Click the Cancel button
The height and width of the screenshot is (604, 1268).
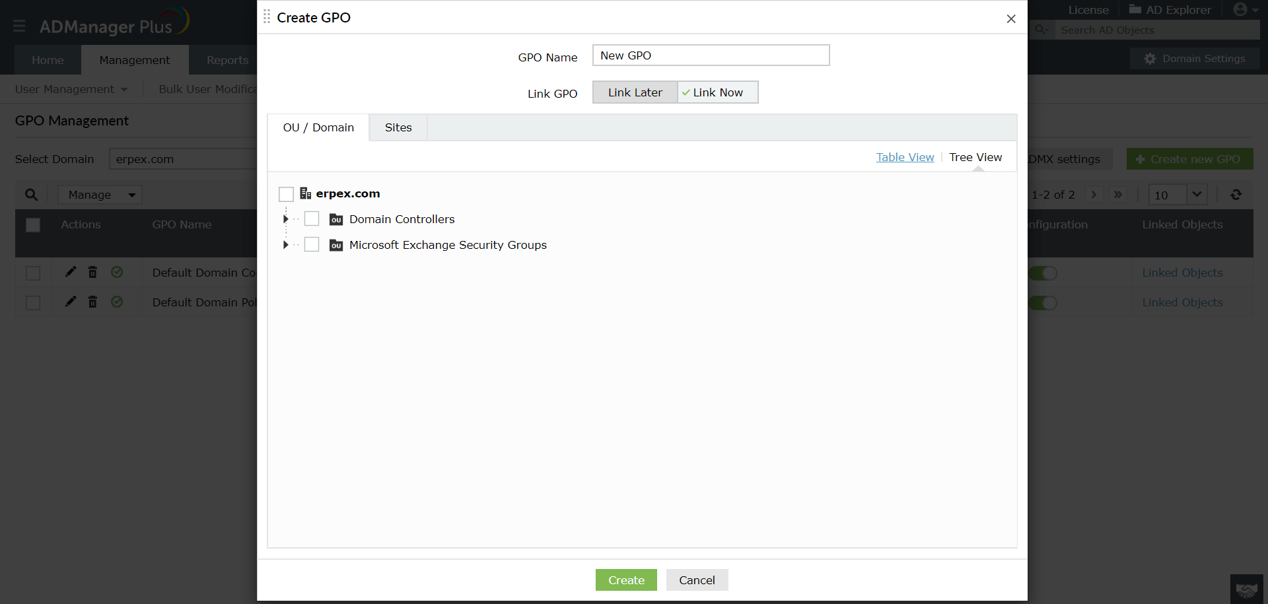[697, 580]
